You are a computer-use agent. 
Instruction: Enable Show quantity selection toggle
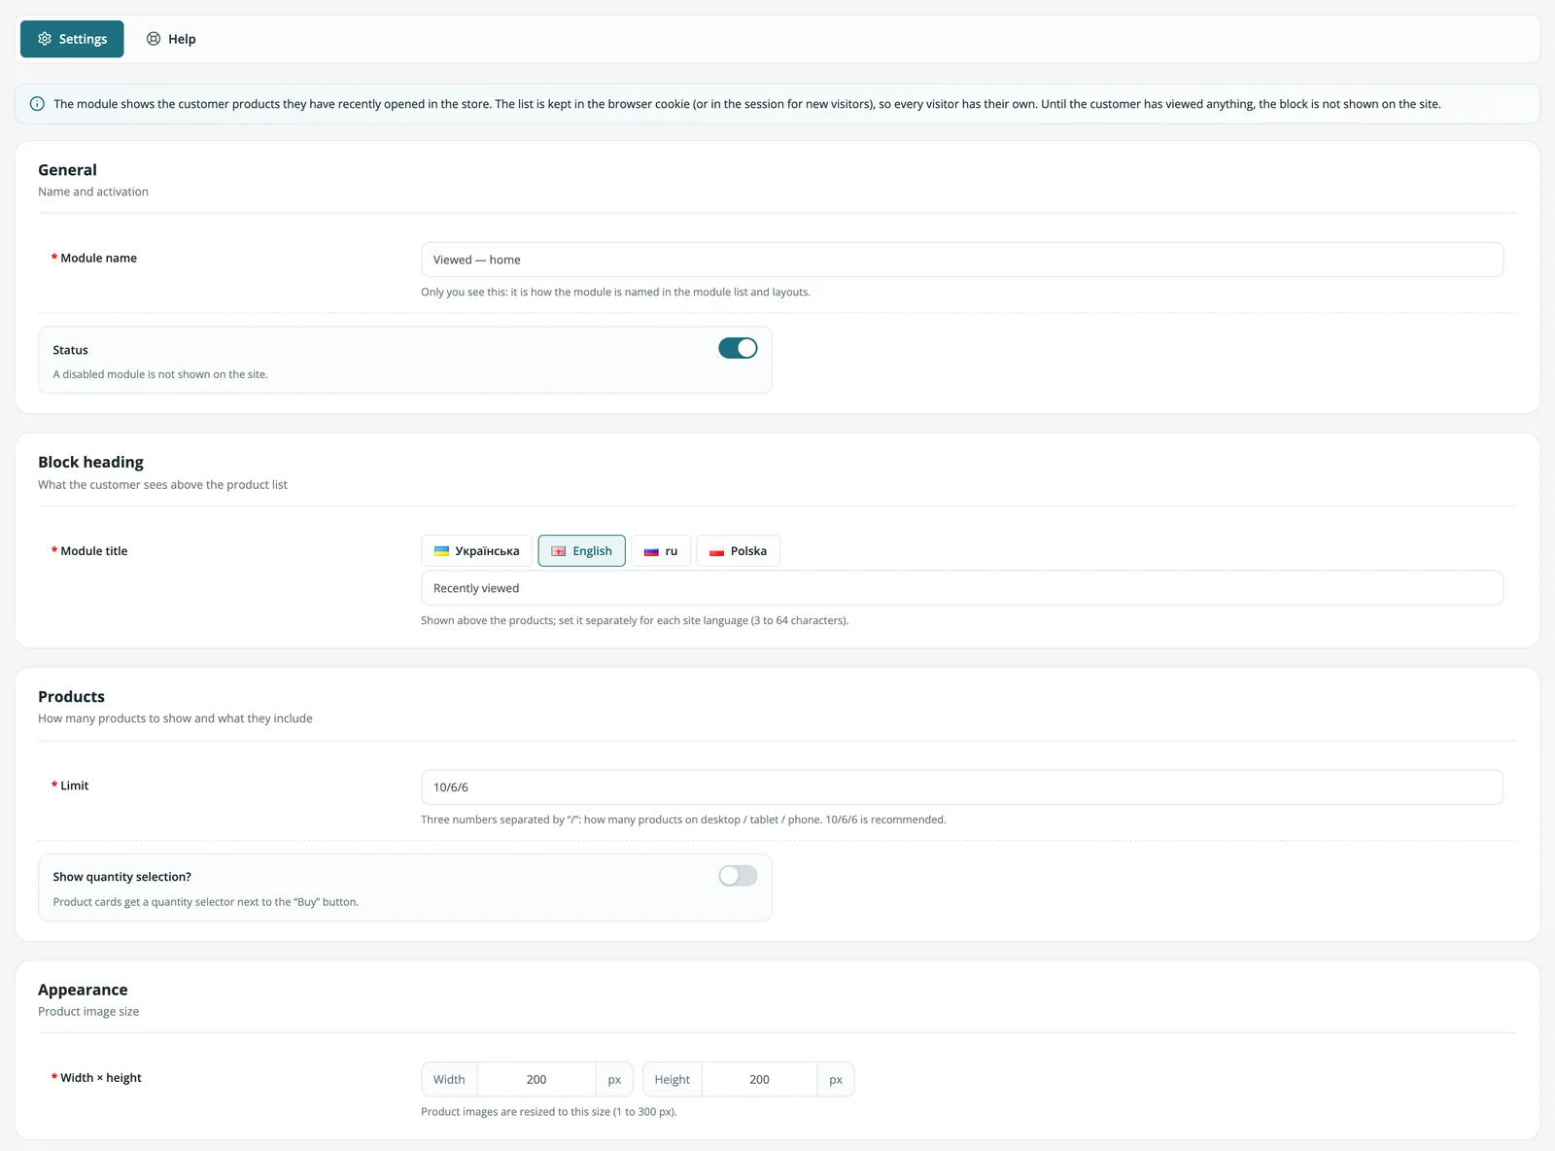738,876
